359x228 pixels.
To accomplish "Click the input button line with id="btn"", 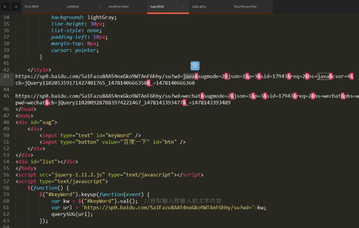I will 112,142.
